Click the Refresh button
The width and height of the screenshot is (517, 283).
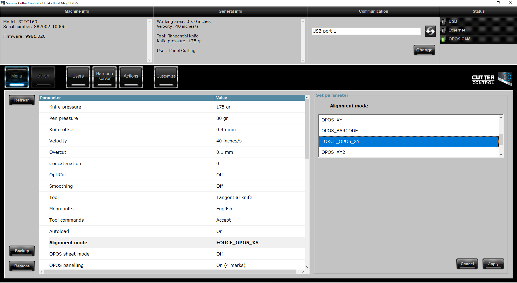(x=22, y=100)
